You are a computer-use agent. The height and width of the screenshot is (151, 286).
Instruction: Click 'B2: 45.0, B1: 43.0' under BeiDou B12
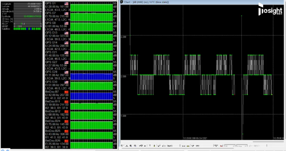pyautogui.click(x=56, y=118)
